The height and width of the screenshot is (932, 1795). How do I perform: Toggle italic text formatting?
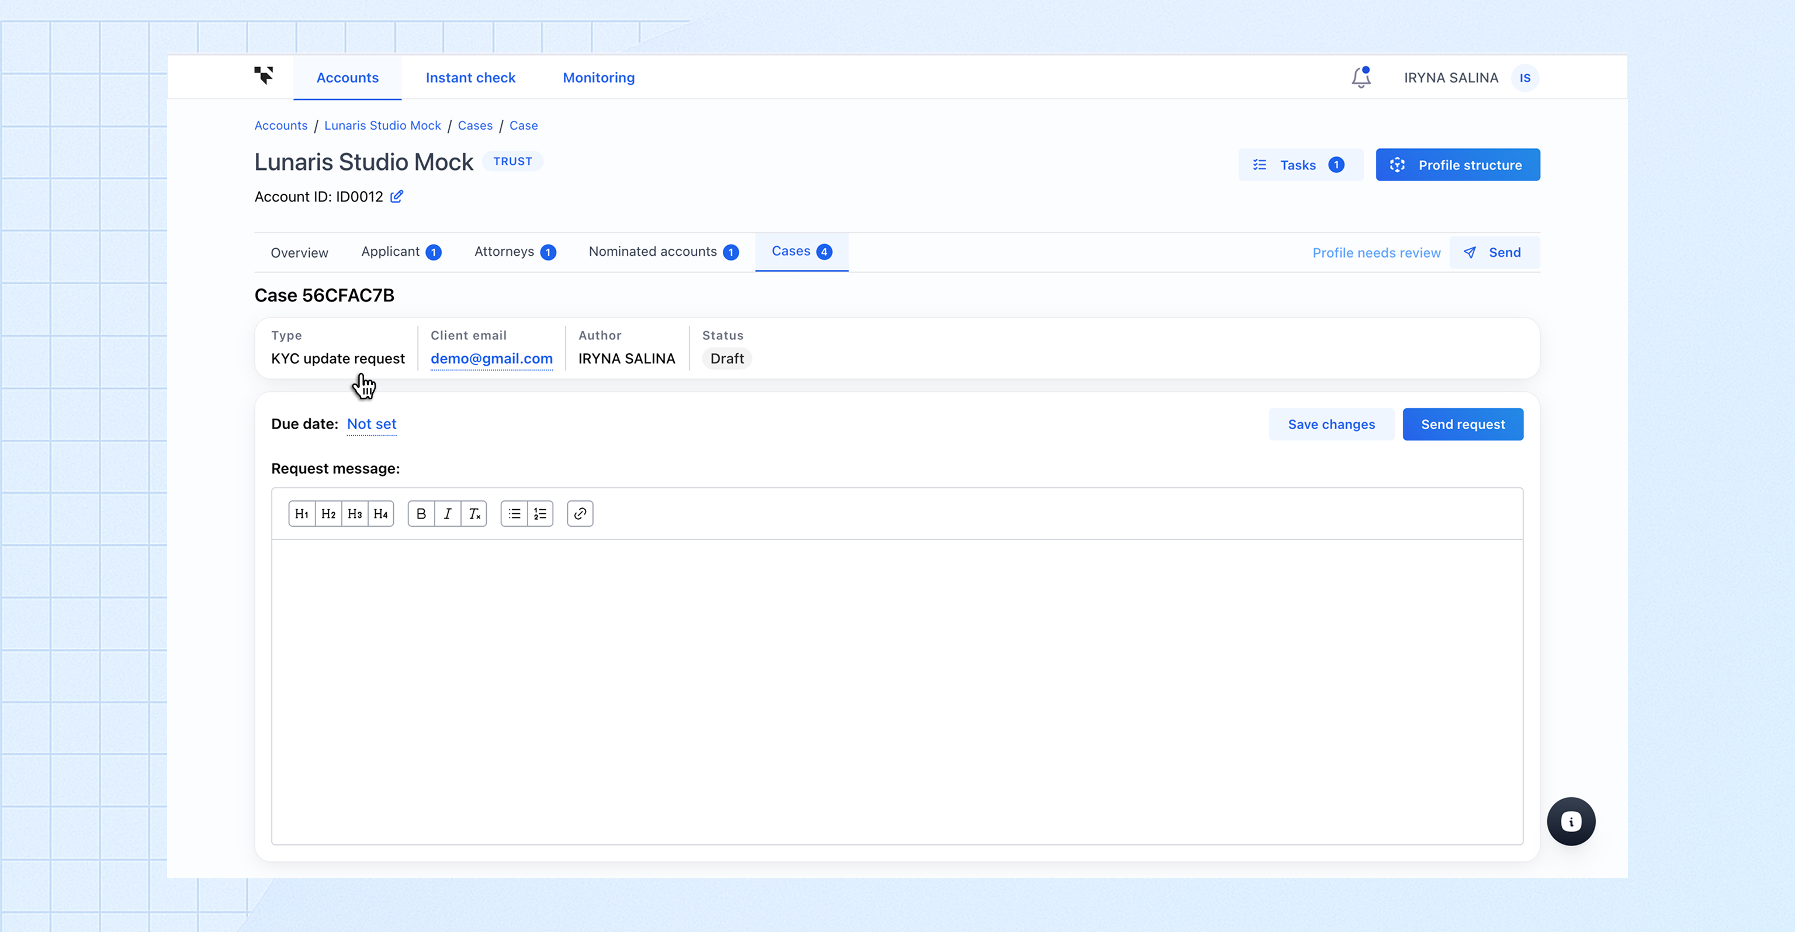448,514
